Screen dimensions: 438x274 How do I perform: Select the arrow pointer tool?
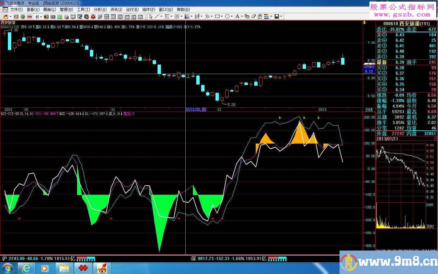pyautogui.click(x=151, y=16)
